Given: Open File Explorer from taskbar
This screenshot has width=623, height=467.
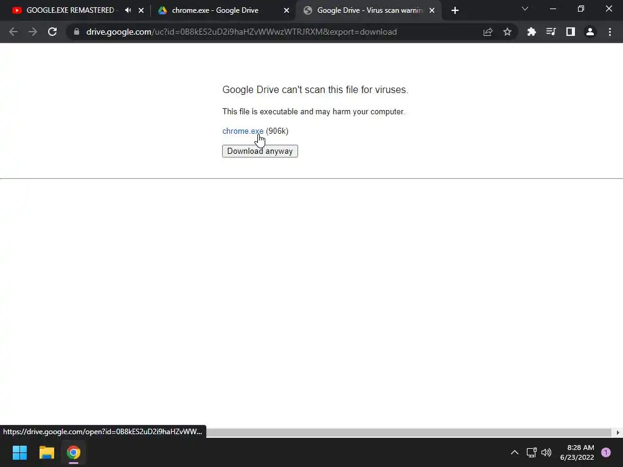Looking at the screenshot, I should coord(46,452).
